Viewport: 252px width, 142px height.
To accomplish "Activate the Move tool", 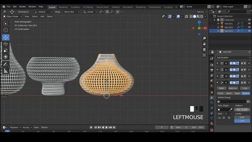I will point(6,37).
